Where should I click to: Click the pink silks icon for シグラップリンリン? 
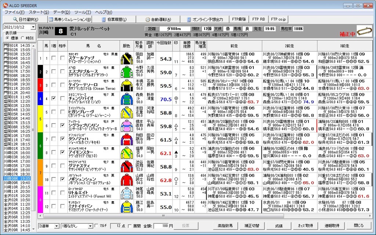[127, 126]
